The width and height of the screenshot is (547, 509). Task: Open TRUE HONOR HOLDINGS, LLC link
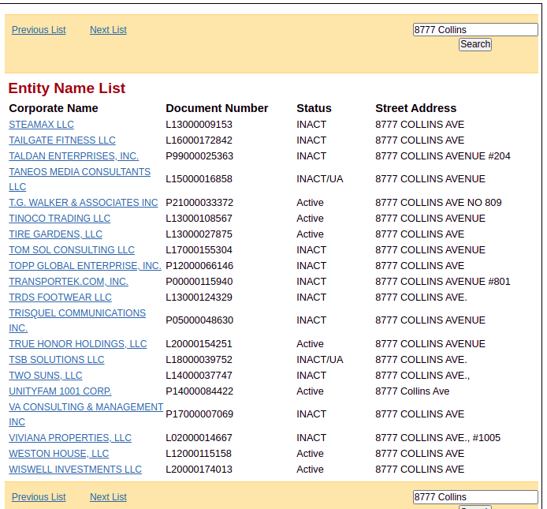coord(78,344)
